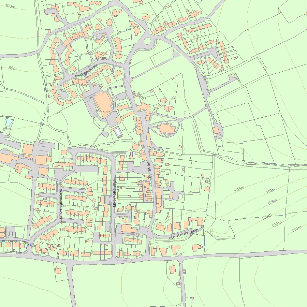Click the white rectangular building outline
This screenshot has height=307, width=307.
(118, 132)
